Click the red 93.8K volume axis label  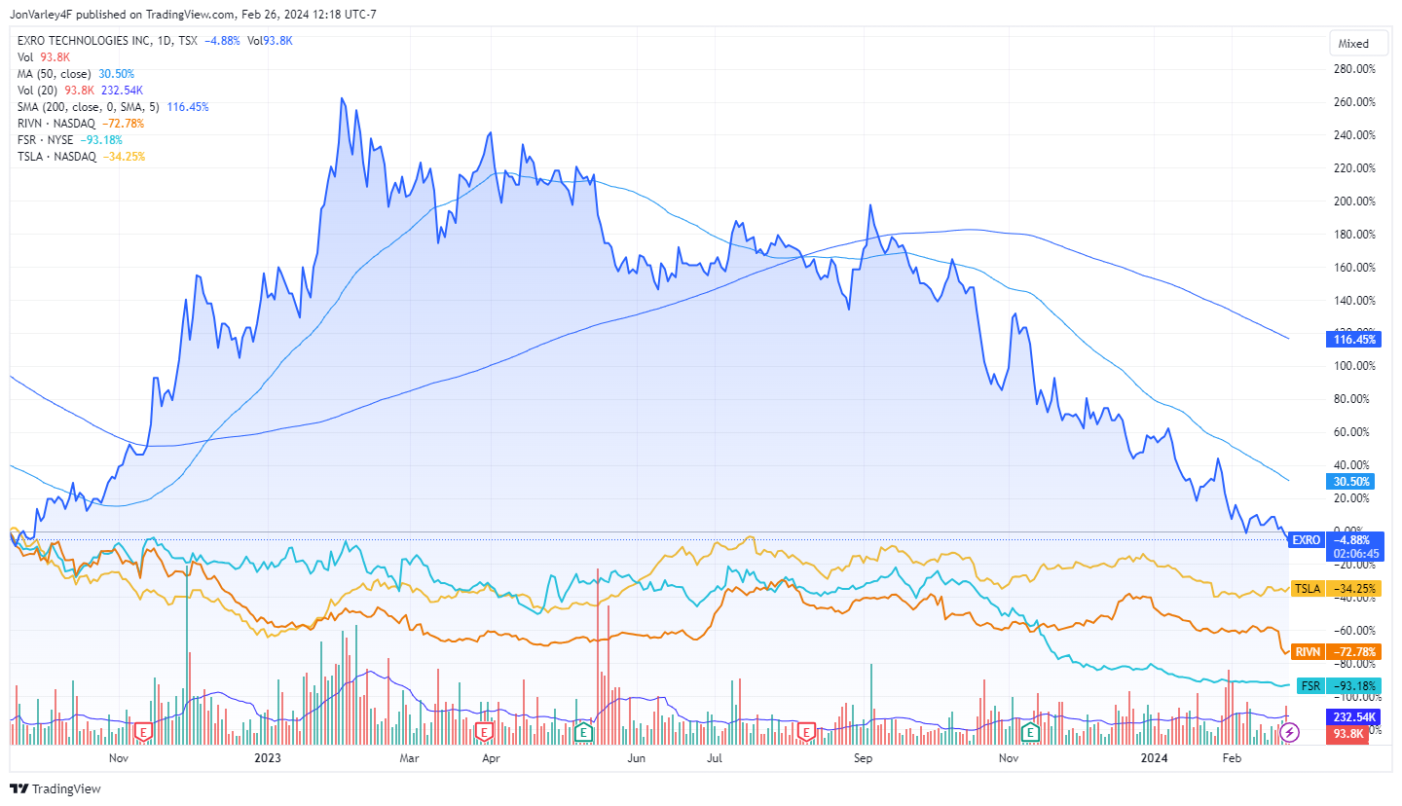1347,734
